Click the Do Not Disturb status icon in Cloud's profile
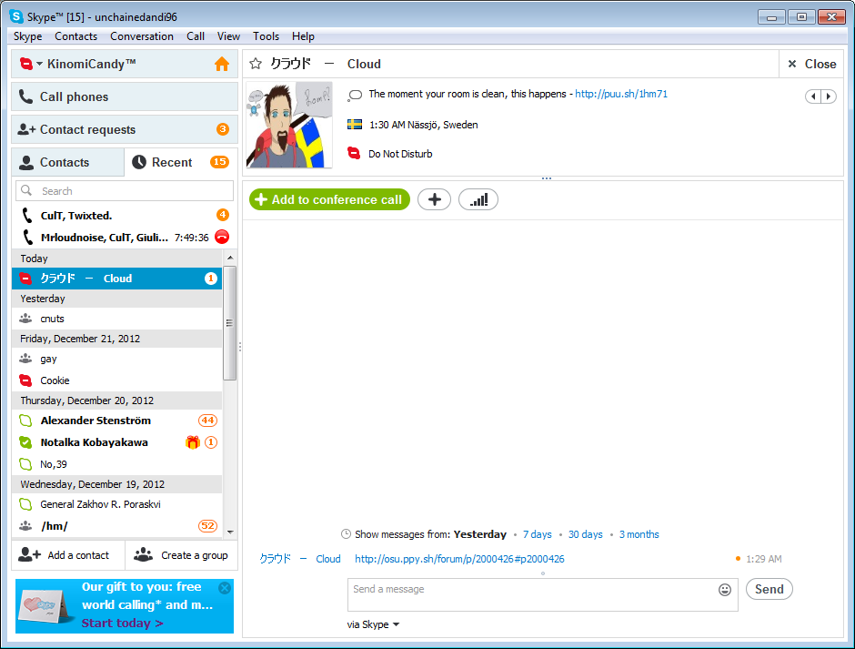This screenshot has height=649, width=855. pos(354,154)
